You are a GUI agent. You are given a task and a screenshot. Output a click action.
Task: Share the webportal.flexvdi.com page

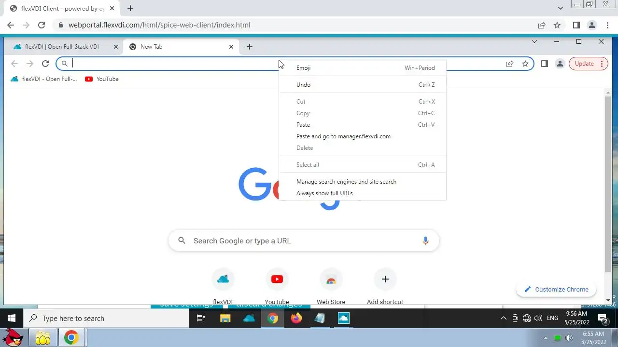[542, 25]
